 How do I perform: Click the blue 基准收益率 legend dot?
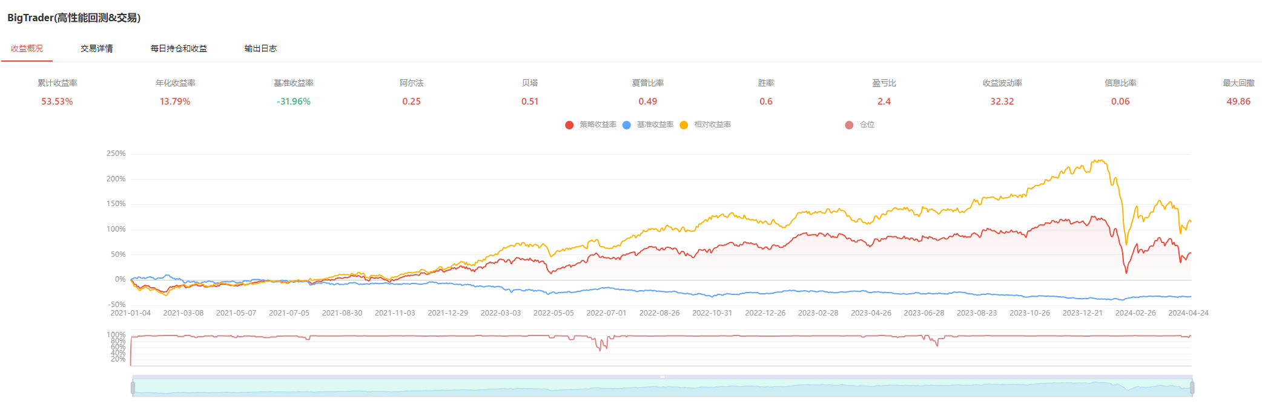coord(626,125)
